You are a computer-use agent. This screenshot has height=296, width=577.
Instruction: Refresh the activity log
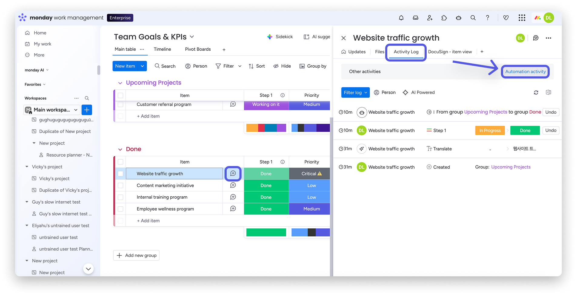pos(536,92)
